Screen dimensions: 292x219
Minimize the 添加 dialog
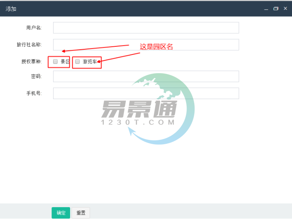click(266, 9)
